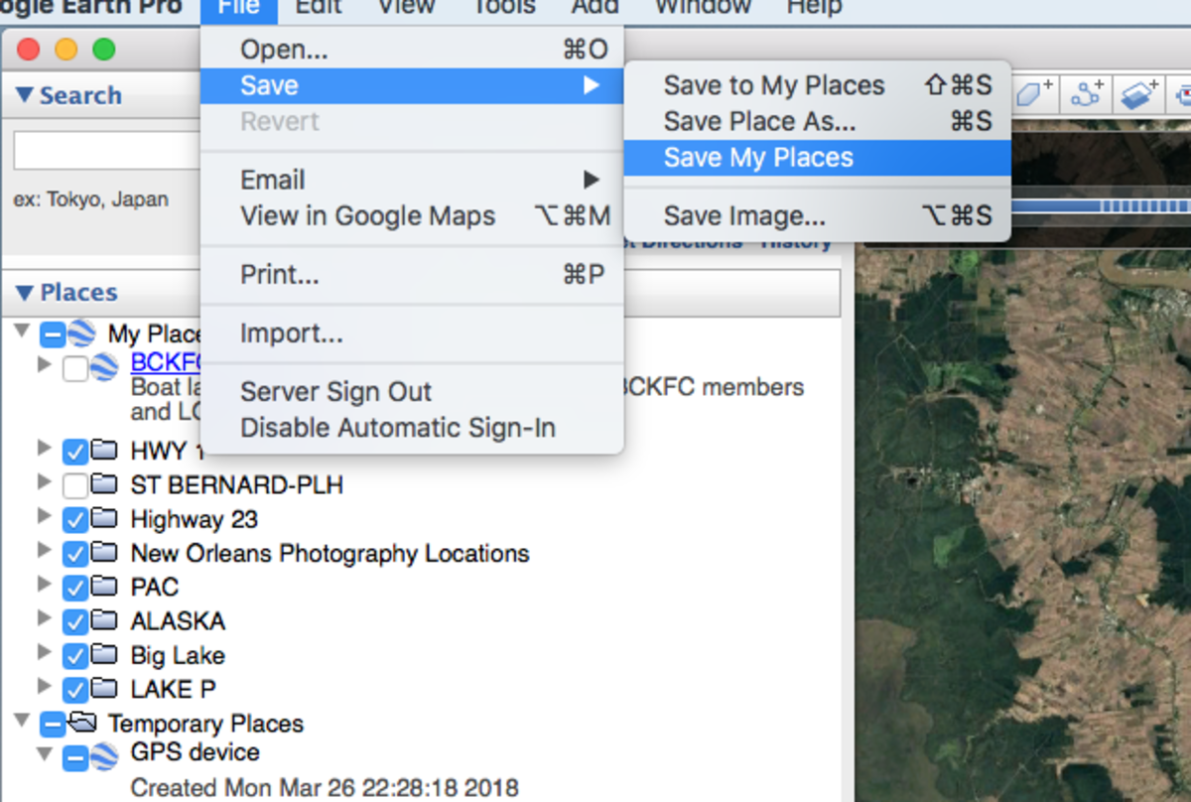Select the 'New Orleans Photography Locations' label
Screen dimensions: 1191x802
(x=330, y=553)
